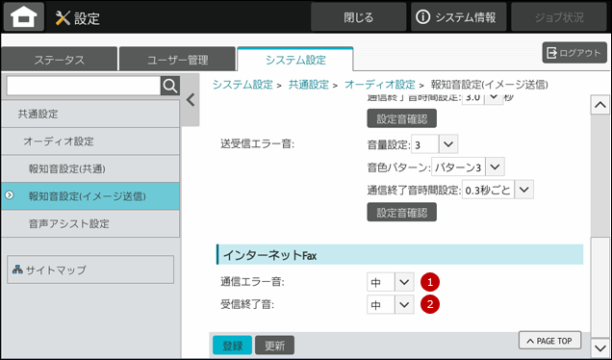612x360 pixels.
Task: Jump to PAGE TOP
Action: (x=549, y=341)
